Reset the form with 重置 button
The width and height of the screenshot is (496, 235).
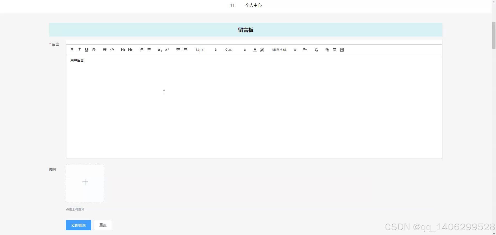click(x=103, y=225)
